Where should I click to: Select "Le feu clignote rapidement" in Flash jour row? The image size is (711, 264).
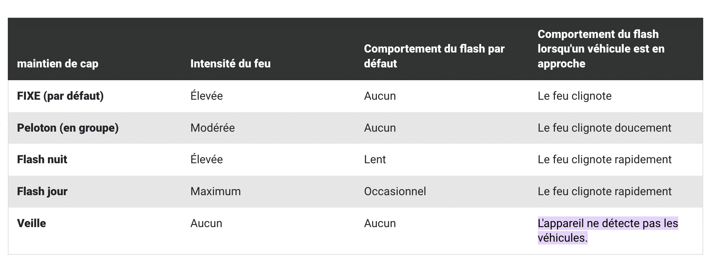pyautogui.click(x=604, y=191)
